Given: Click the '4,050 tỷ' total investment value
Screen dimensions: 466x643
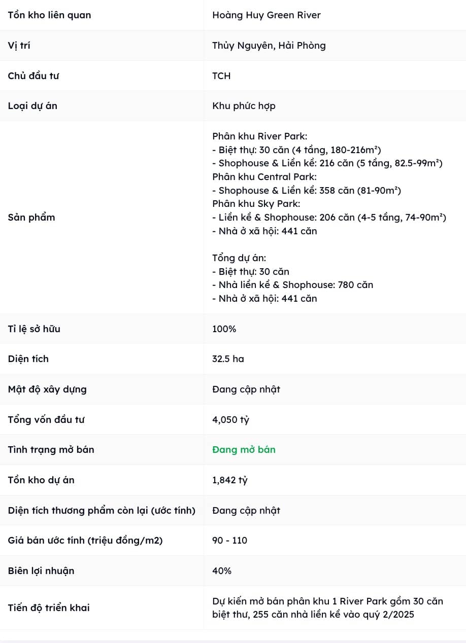Looking at the screenshot, I should (x=230, y=420).
